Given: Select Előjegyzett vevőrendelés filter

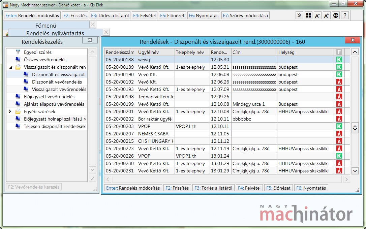Looking at the screenshot, I should pyautogui.click(x=49, y=97).
